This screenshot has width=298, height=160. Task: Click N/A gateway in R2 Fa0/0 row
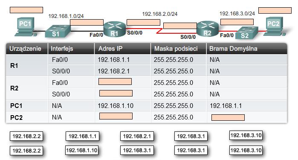(x=214, y=83)
